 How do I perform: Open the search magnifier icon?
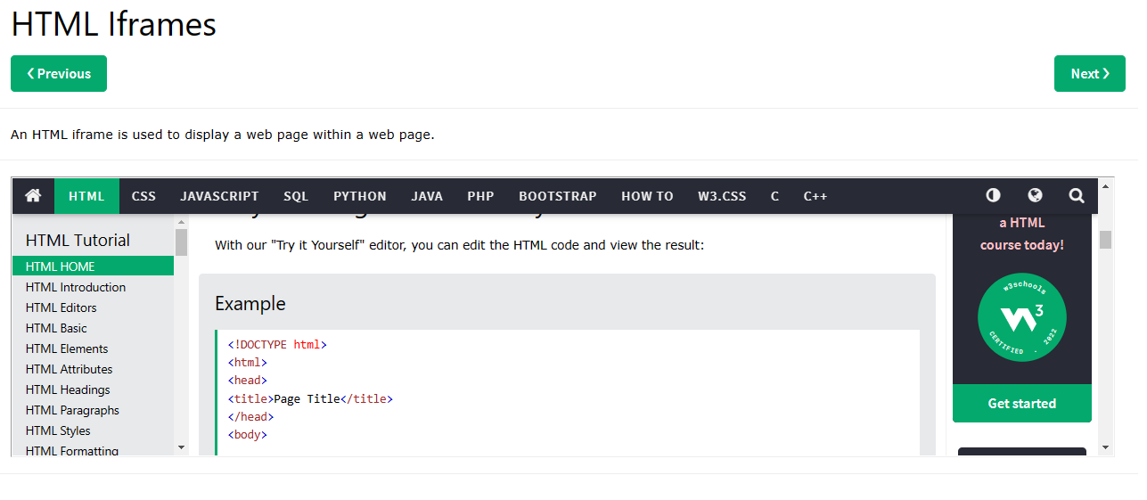(x=1077, y=196)
